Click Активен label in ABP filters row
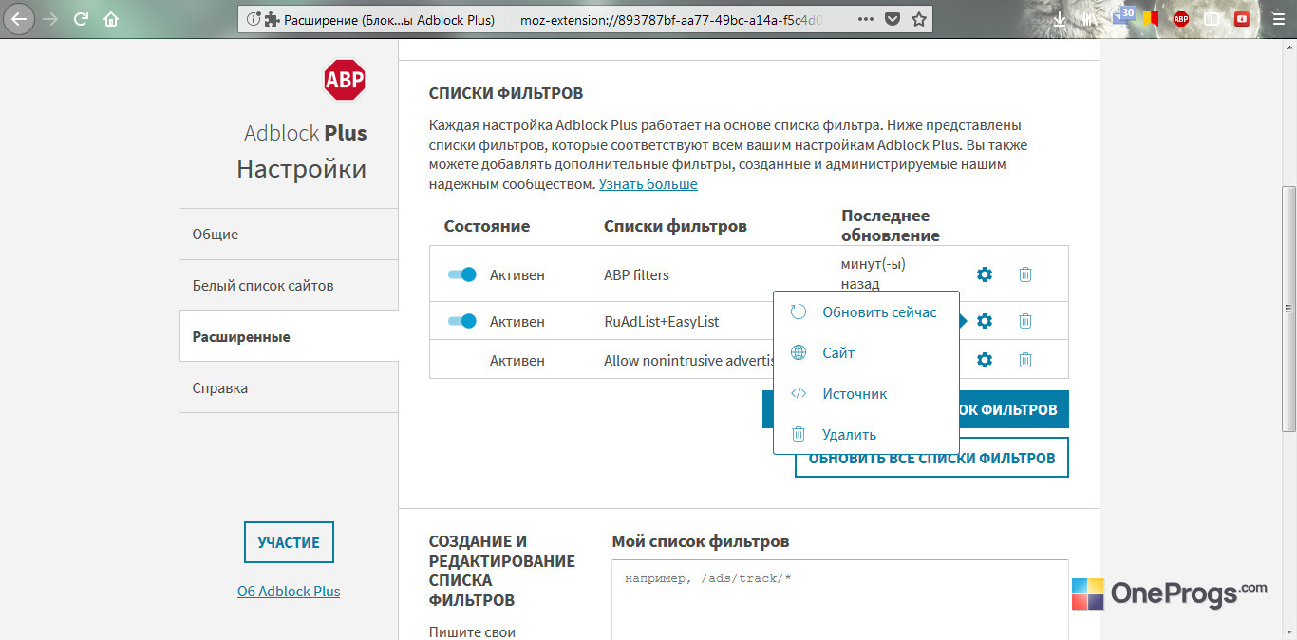Image resolution: width=1297 pixels, height=640 pixels. (x=517, y=275)
